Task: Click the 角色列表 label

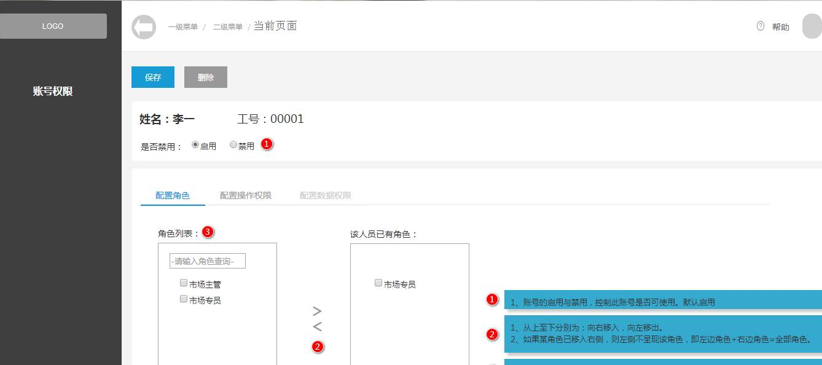Action: pyautogui.click(x=179, y=234)
